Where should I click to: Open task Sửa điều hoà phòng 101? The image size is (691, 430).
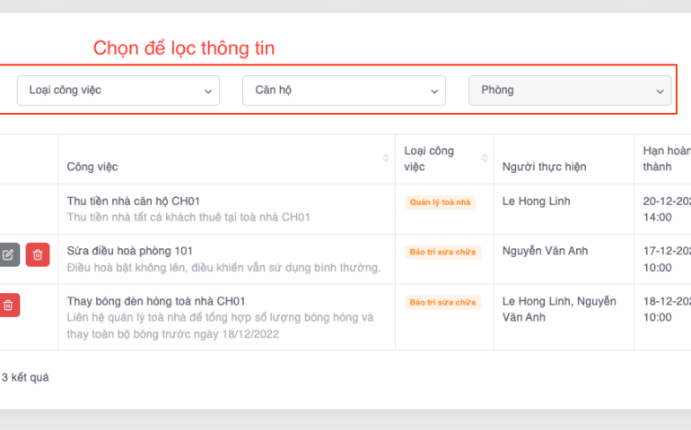pos(130,251)
